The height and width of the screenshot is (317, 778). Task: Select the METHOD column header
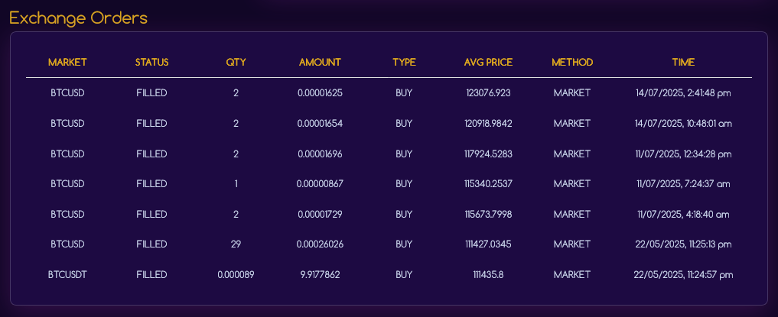pos(572,62)
